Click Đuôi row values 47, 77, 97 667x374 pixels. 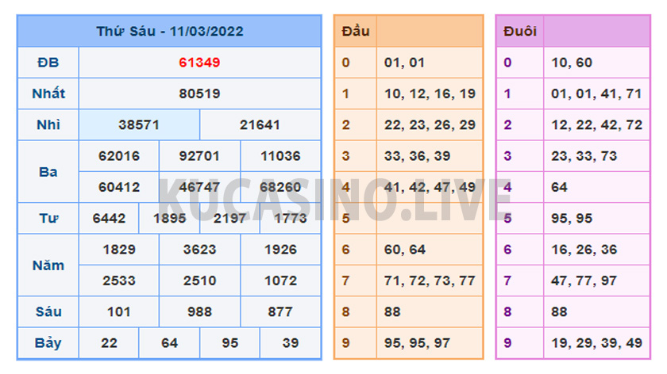coord(584,280)
